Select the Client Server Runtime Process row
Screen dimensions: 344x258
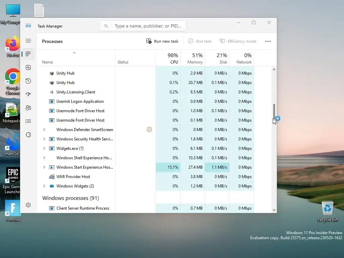pyautogui.click(x=145, y=208)
